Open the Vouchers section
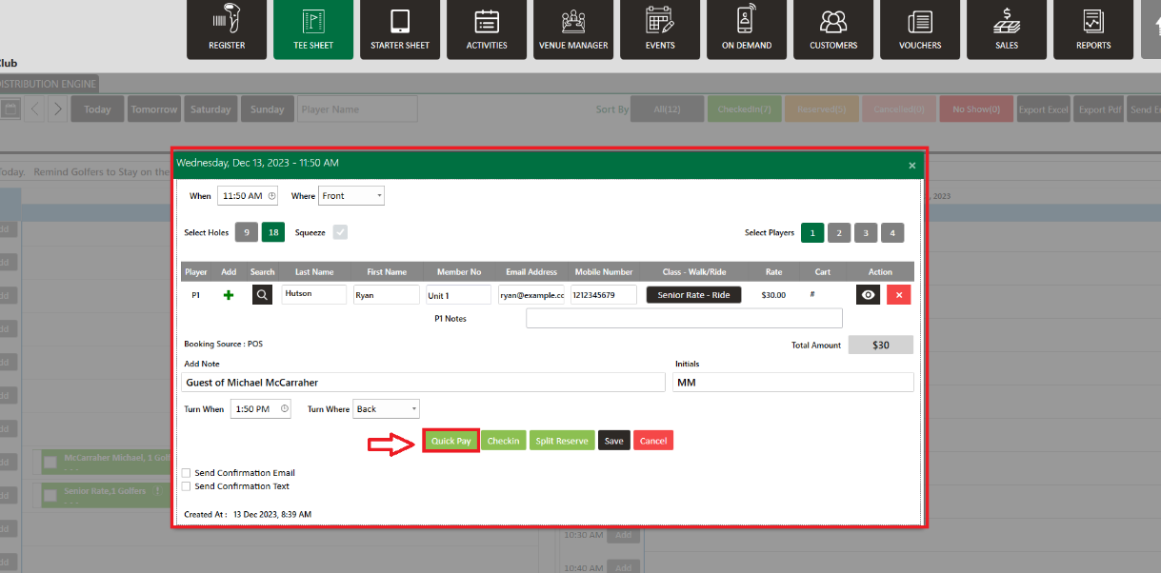The width and height of the screenshot is (1161, 573). (x=920, y=30)
